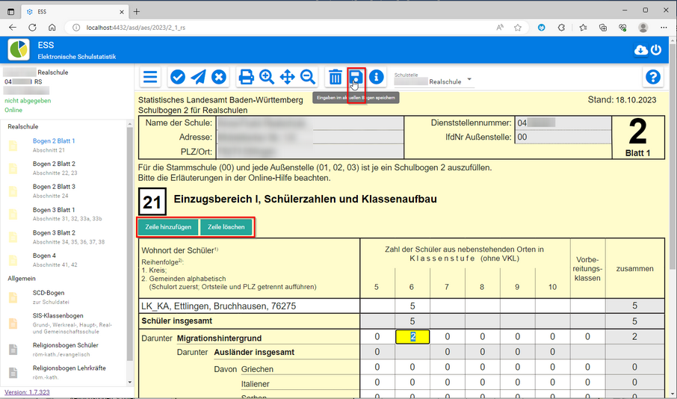The height and width of the screenshot is (399, 677).
Task: Open the hamburger menu in the toolbar
Action: [151, 77]
